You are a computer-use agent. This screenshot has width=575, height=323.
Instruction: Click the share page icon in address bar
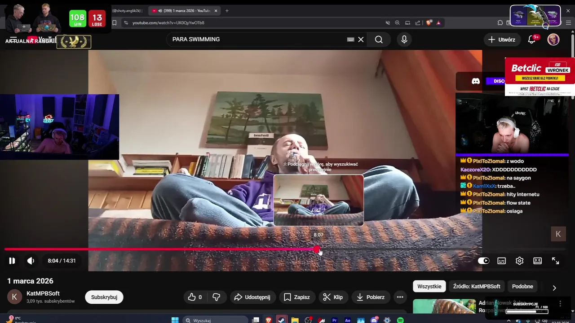(x=418, y=23)
